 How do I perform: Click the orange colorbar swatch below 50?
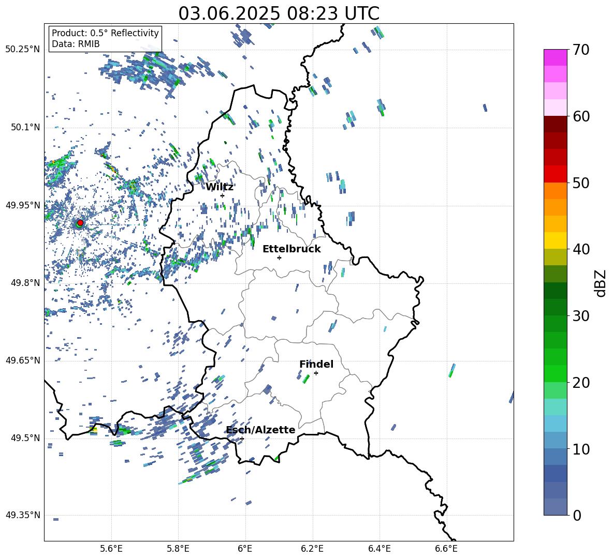coord(556,191)
